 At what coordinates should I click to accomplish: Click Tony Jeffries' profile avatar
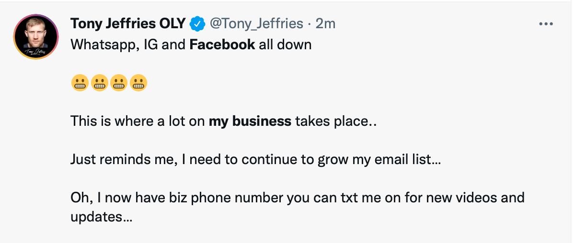(36, 37)
